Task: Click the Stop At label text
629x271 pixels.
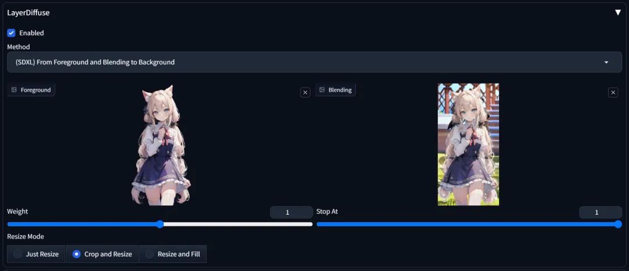Action: pyautogui.click(x=327, y=211)
